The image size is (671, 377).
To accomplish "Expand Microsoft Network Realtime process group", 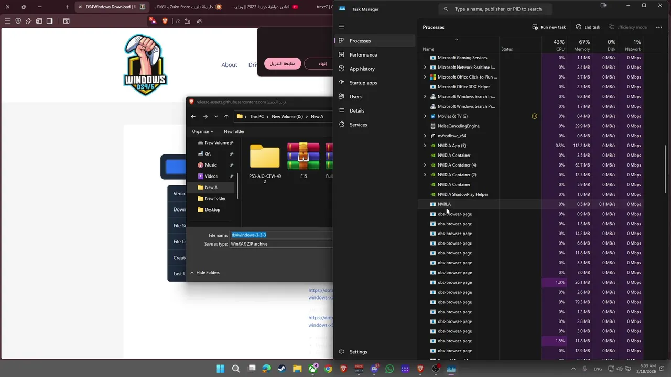I will [x=425, y=68].
